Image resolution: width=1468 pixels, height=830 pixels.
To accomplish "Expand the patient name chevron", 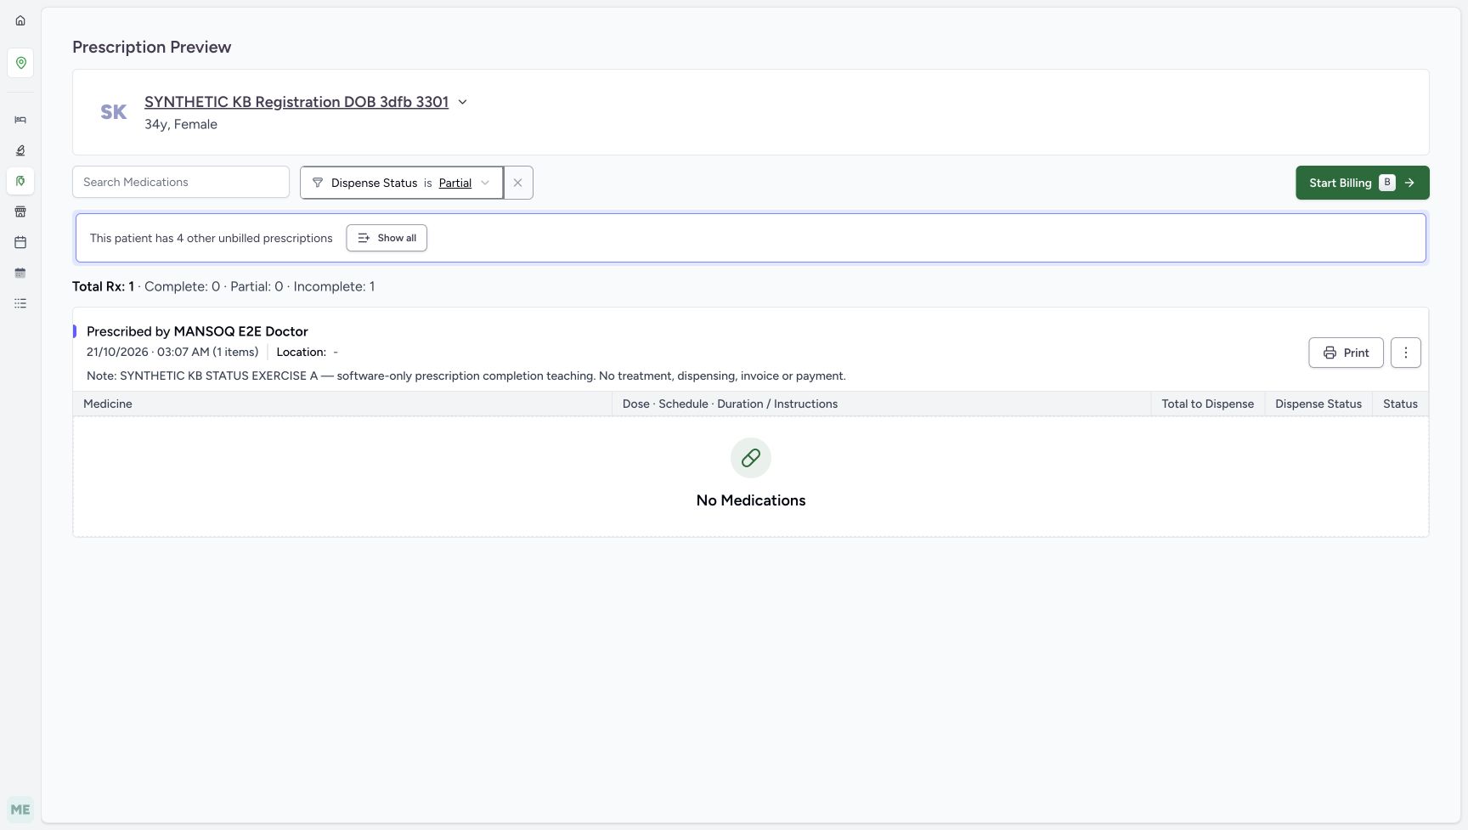I will 462,102.
